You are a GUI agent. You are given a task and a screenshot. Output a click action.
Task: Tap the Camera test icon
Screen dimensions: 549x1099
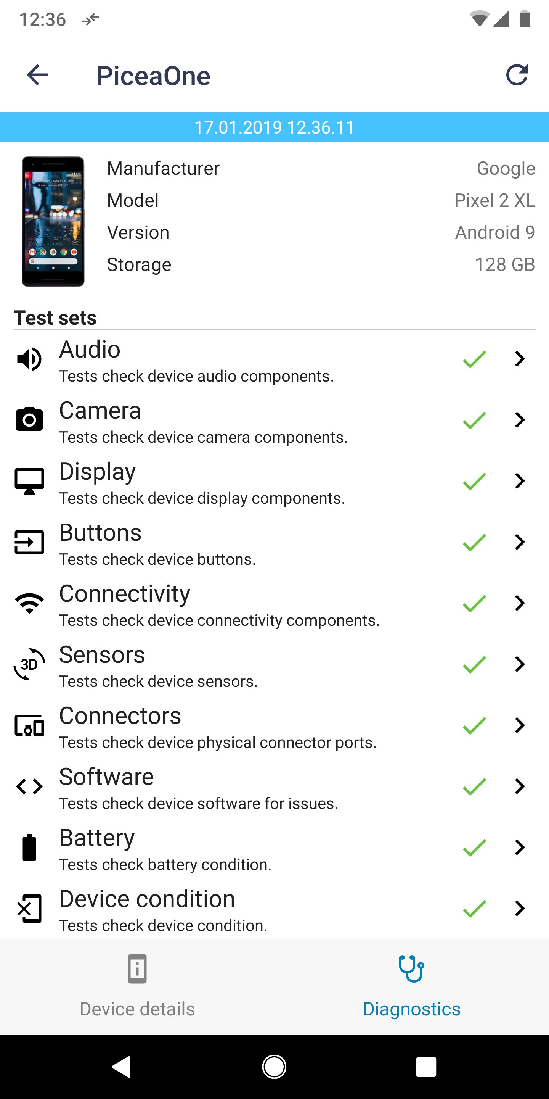click(x=29, y=420)
